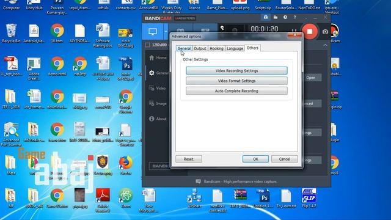Screen dimensions: 391x220
Task: Click Reset in Advanced options
Action: tap(189, 159)
